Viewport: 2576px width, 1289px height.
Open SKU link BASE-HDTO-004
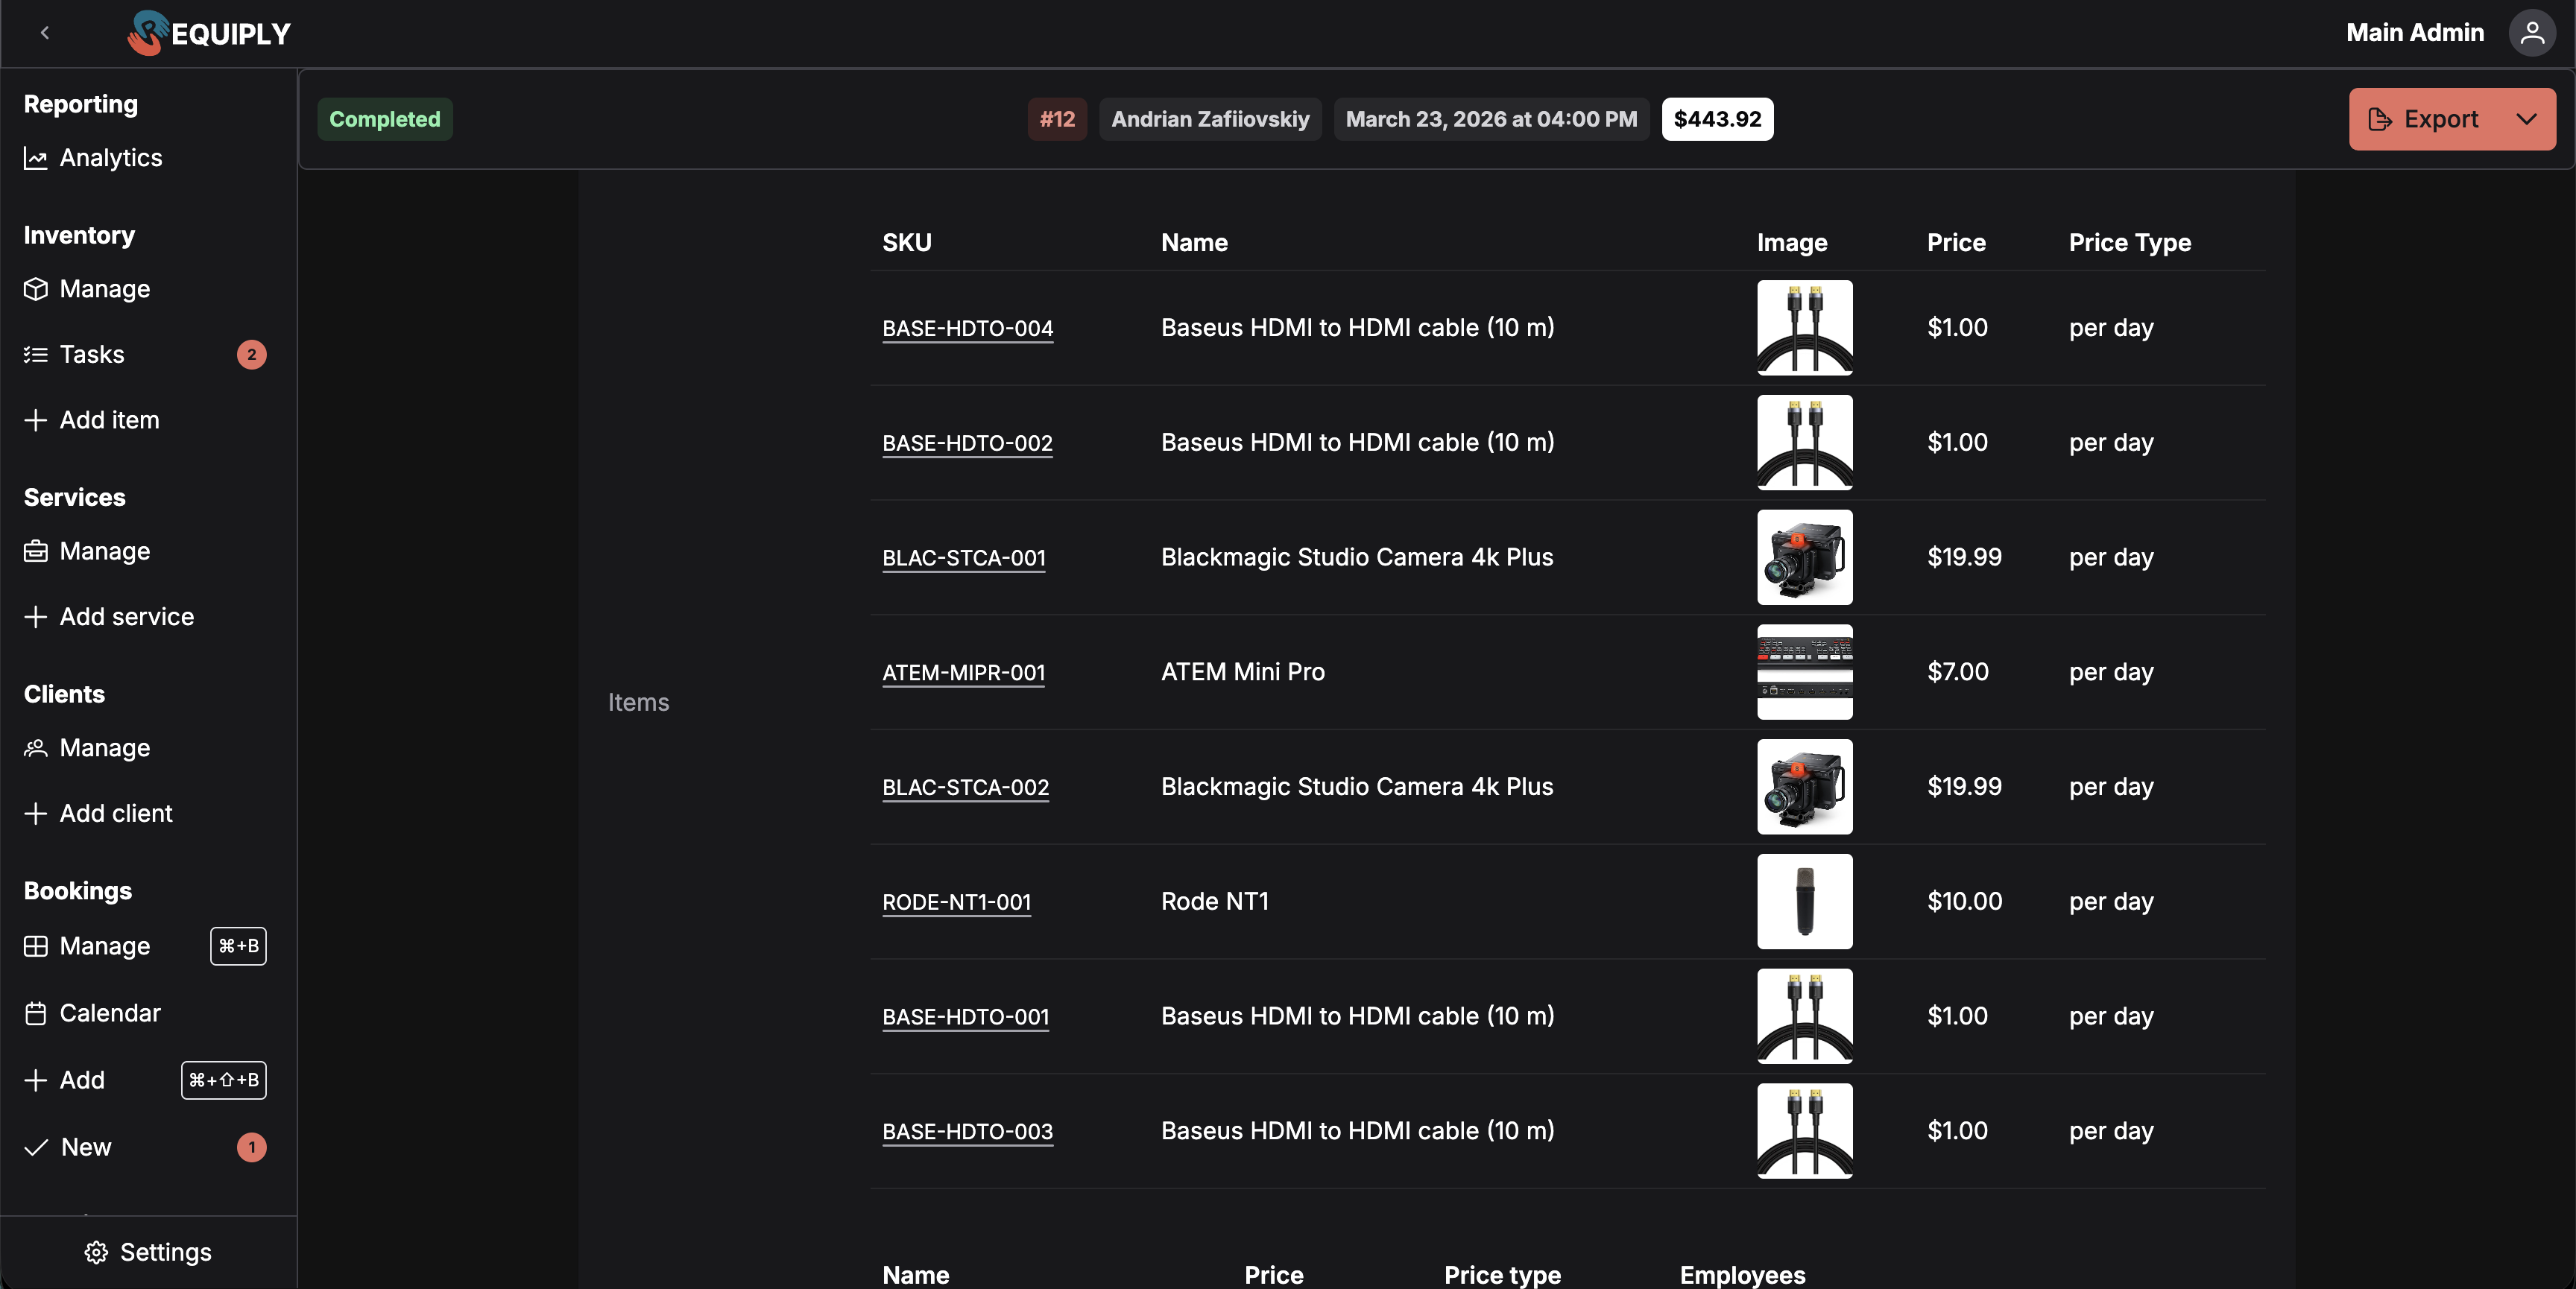click(x=967, y=328)
